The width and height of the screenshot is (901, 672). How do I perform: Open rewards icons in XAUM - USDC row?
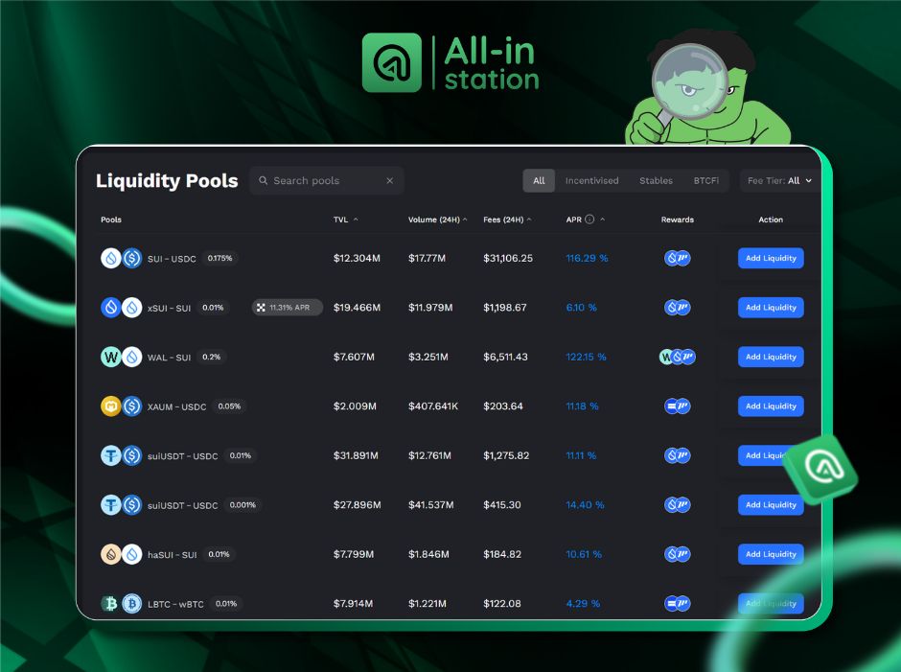[x=678, y=406]
